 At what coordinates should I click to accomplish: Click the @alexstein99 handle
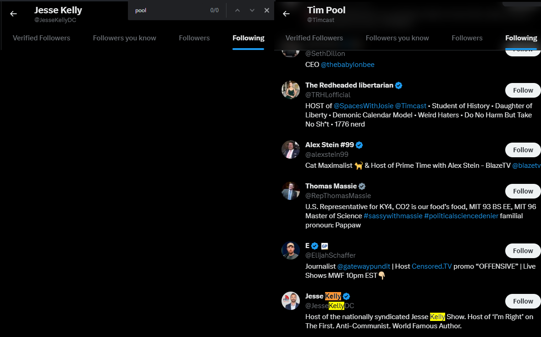point(327,155)
